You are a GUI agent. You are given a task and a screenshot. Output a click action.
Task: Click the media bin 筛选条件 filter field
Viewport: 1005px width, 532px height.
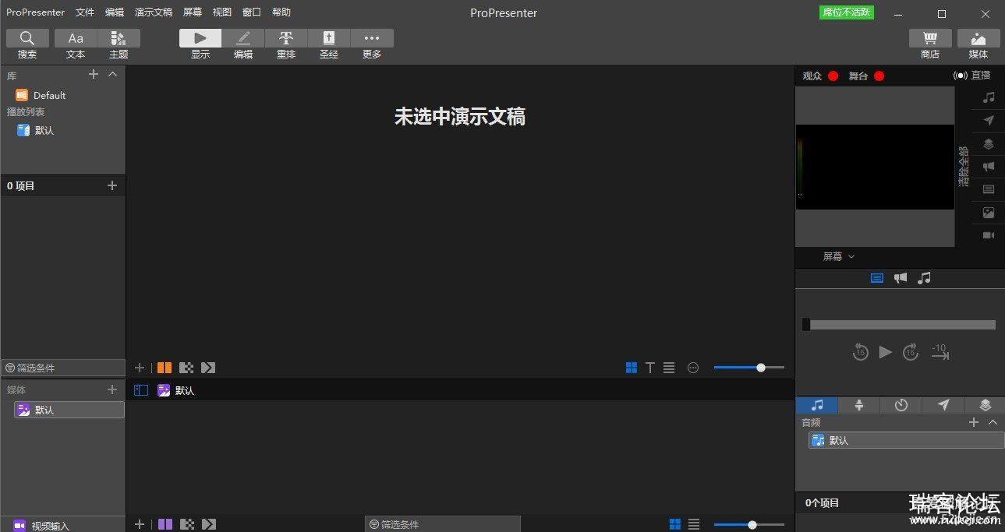tap(443, 524)
